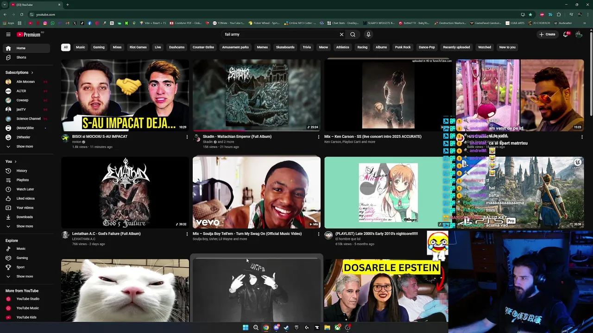Select the Music filter chip
This screenshot has width=593, height=333.
[x=81, y=47]
